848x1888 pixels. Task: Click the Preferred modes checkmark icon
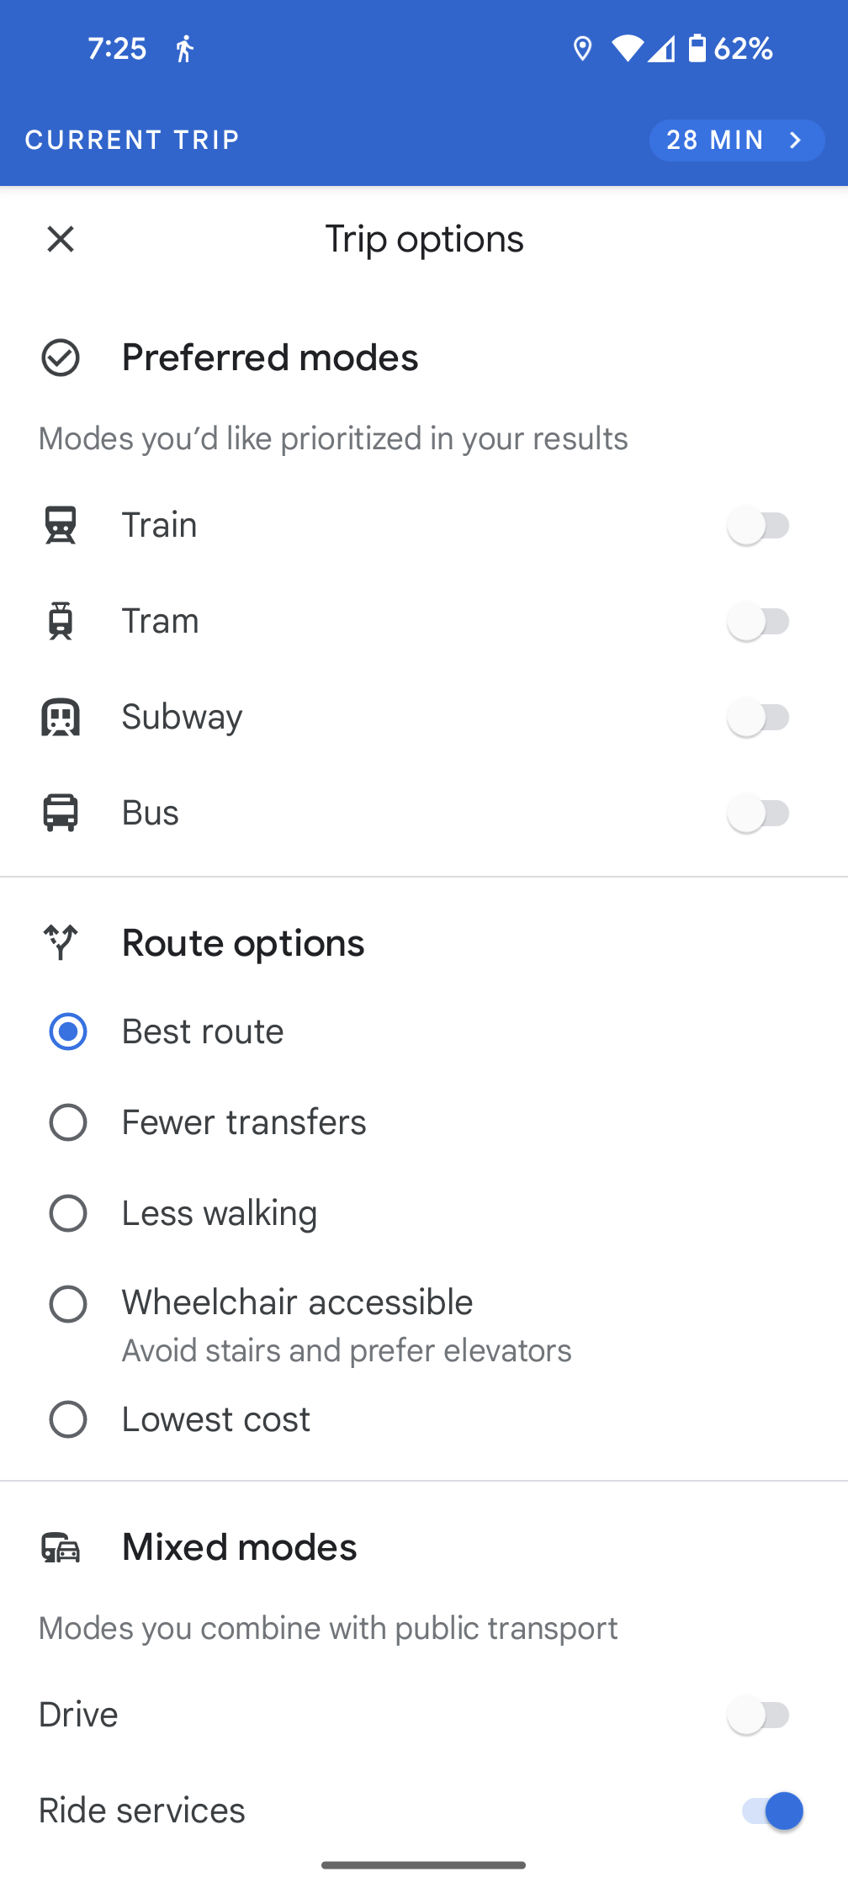61,358
